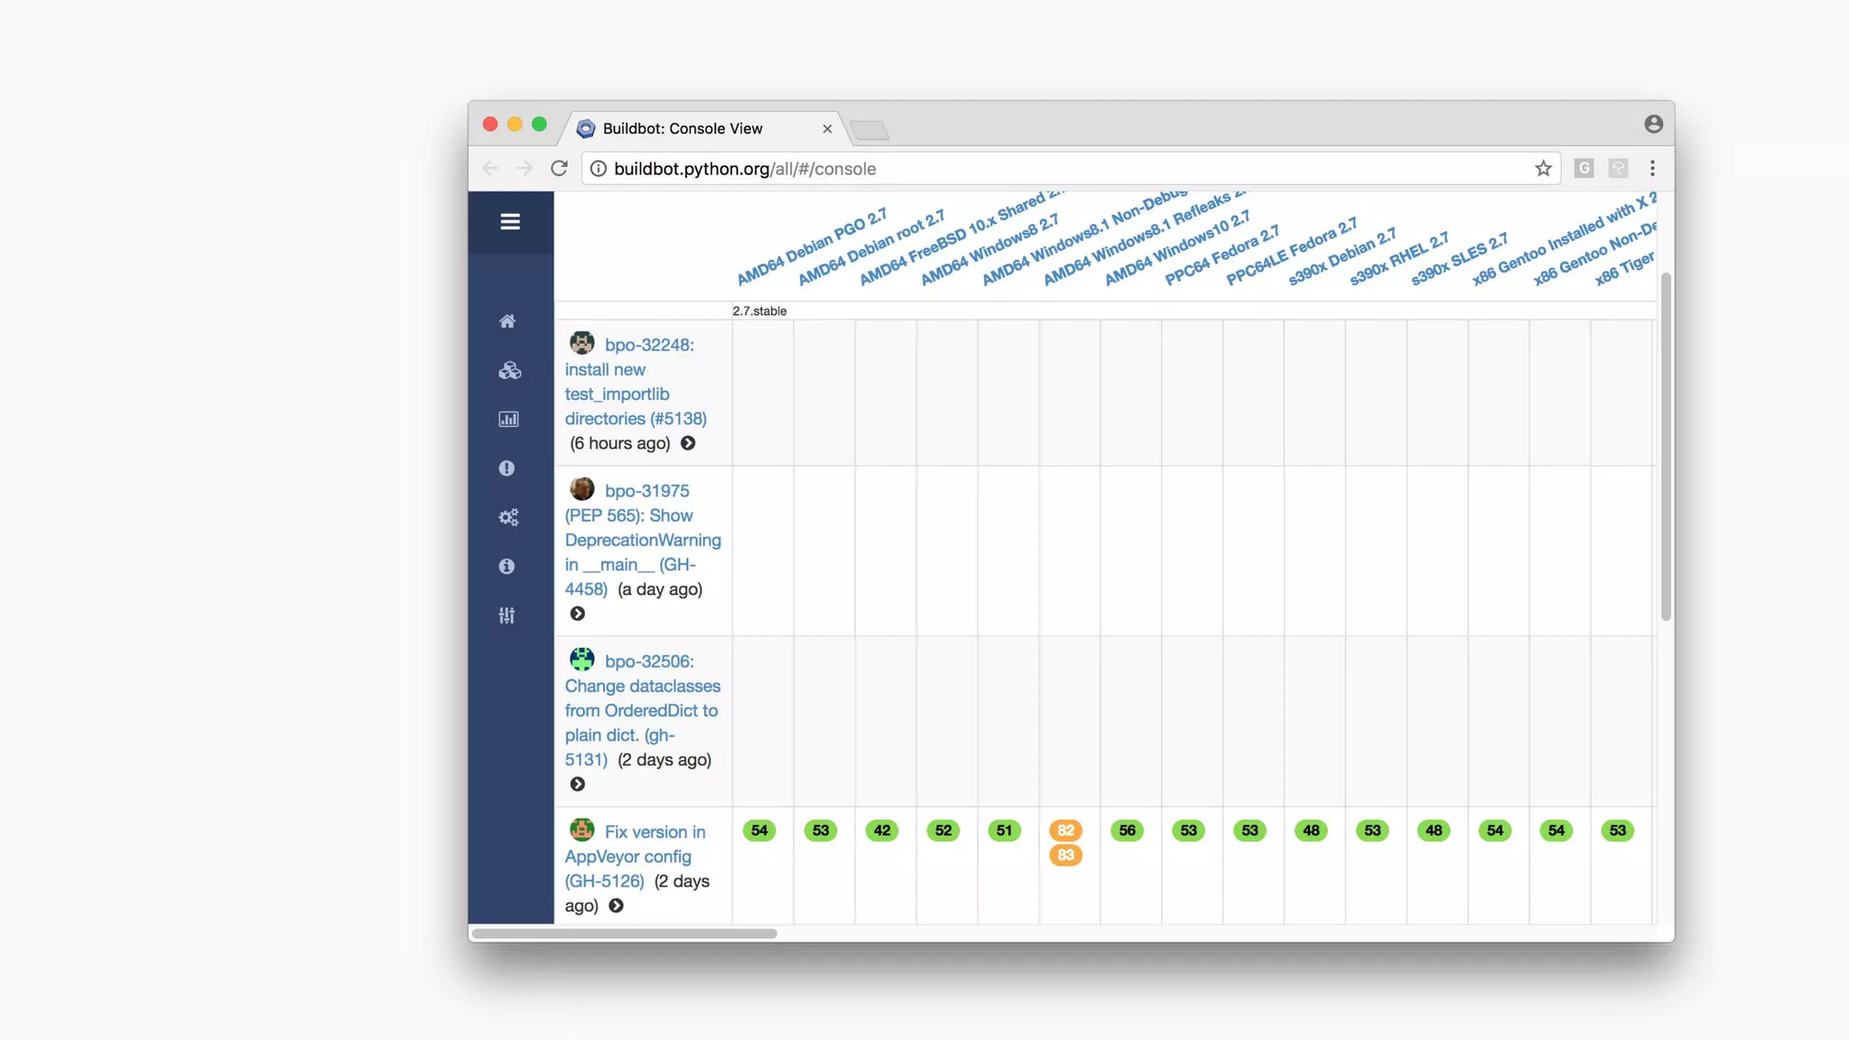The image size is (1849, 1040).
Task: Click author avatar for bpo-32506
Action: [x=582, y=660]
